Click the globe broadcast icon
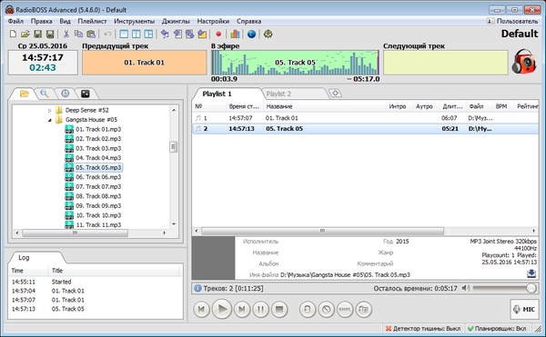The width and height of the screenshot is (546, 337). pyautogui.click(x=251, y=34)
